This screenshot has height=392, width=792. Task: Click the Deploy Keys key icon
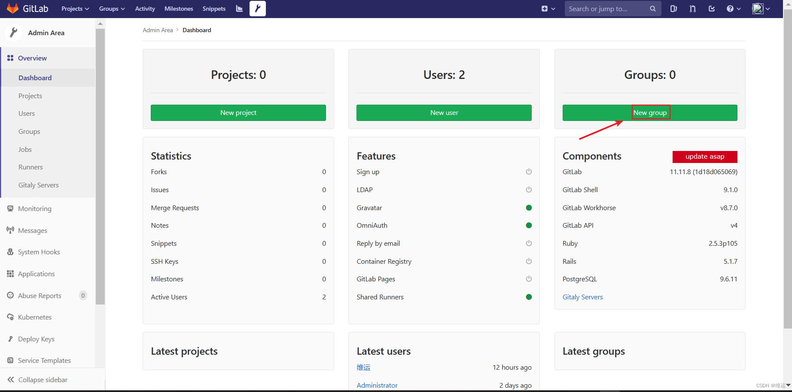tap(10, 339)
